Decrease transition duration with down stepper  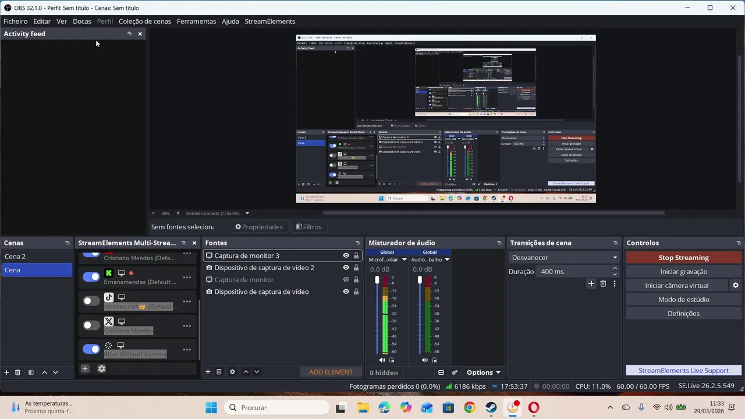tap(615, 274)
